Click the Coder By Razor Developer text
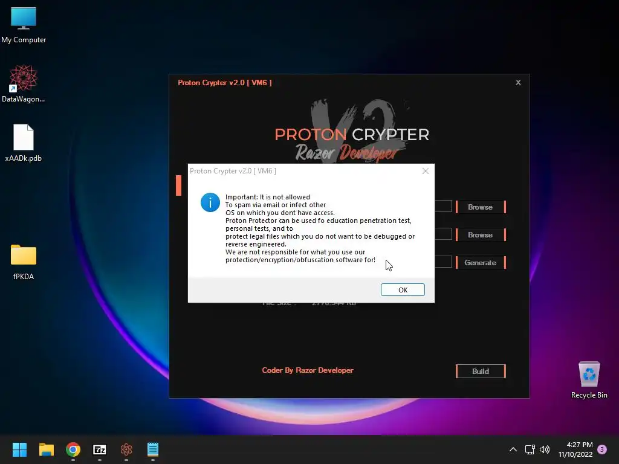Image resolution: width=619 pixels, height=464 pixels. tap(308, 370)
